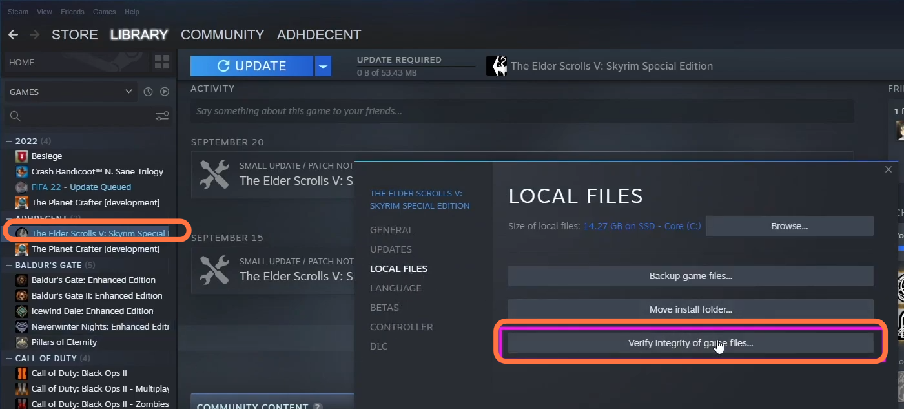Go to the LIBRARY tab
The image size is (904, 409).
[x=139, y=35]
